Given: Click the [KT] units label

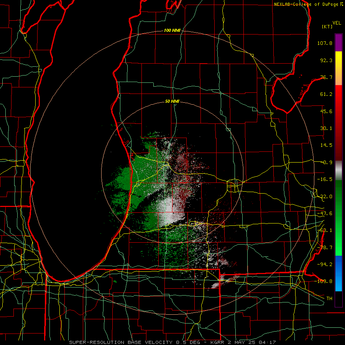Looking at the screenshot, I should pos(327,26).
